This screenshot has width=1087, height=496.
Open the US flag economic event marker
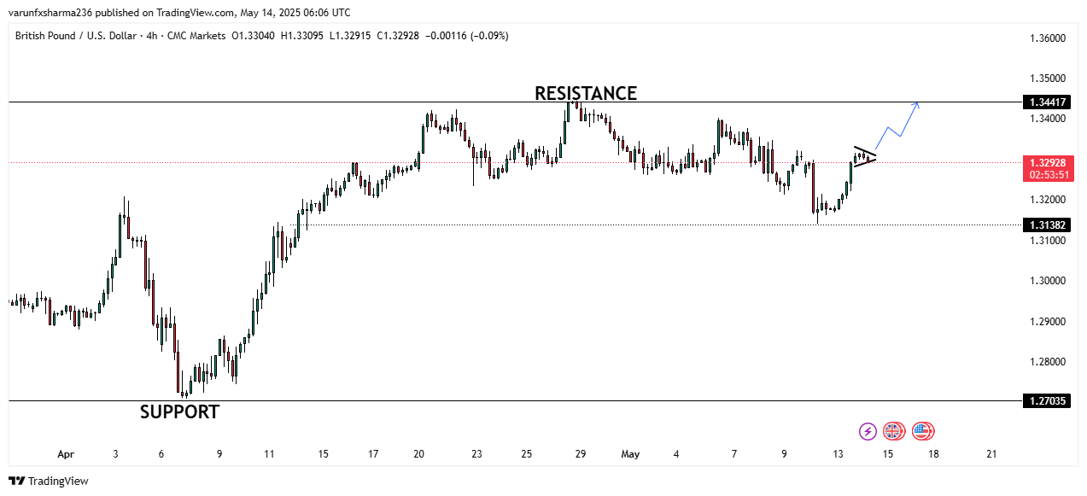click(x=922, y=431)
